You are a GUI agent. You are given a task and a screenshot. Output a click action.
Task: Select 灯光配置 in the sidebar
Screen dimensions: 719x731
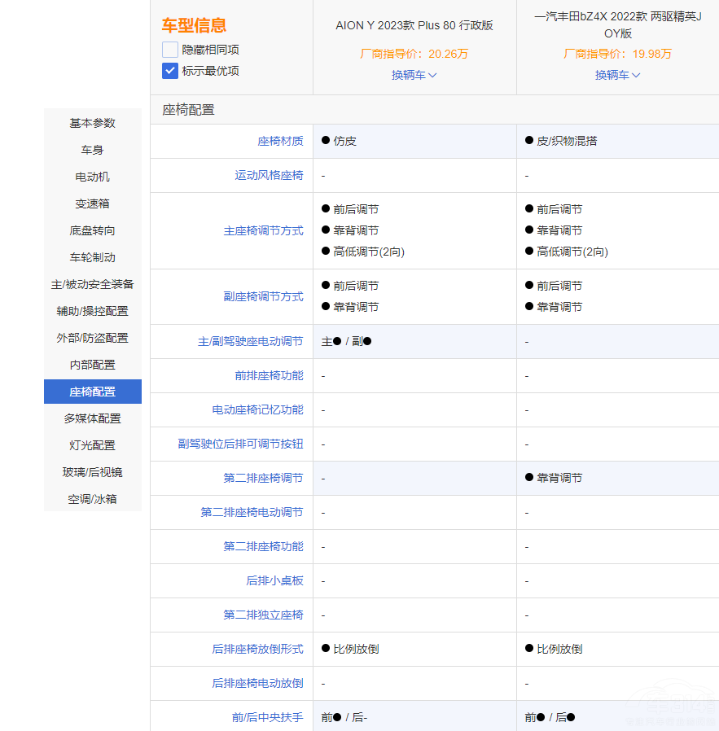tap(92, 445)
